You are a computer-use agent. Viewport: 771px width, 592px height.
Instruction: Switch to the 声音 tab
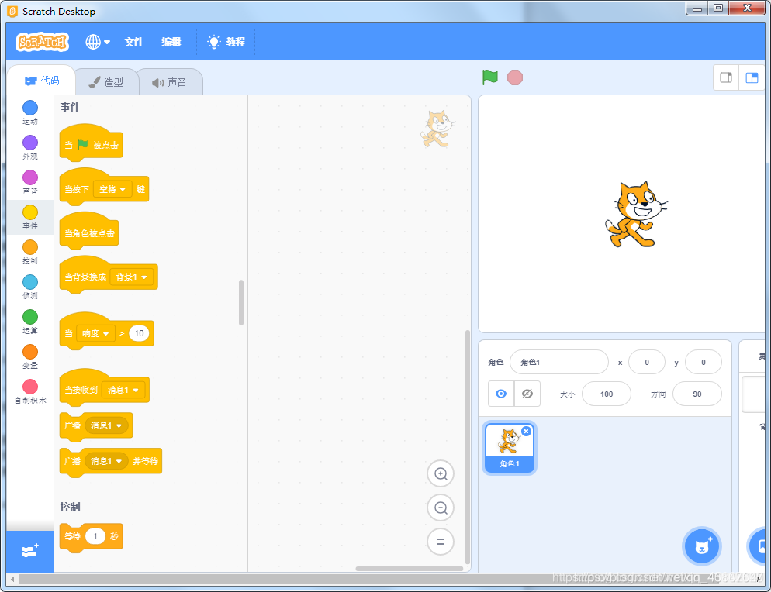click(170, 82)
